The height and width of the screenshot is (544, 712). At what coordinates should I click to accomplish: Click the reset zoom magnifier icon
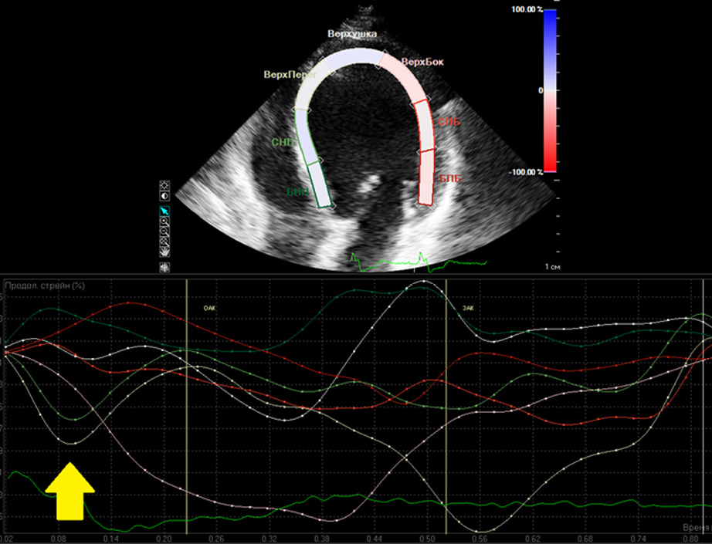164,242
